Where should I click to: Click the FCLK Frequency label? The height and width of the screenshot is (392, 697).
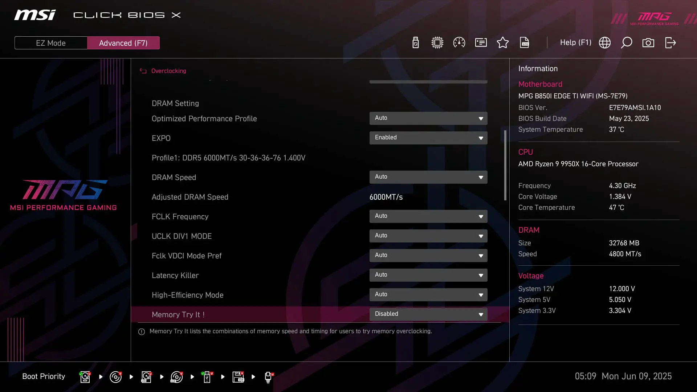180,217
